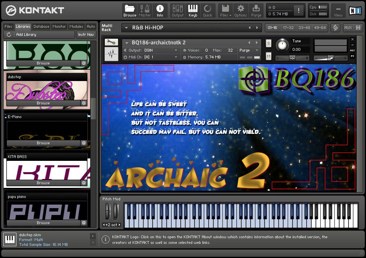Open the View size menu
Image resolution: width=366 pixels, height=258 pixels.
pos(338,11)
